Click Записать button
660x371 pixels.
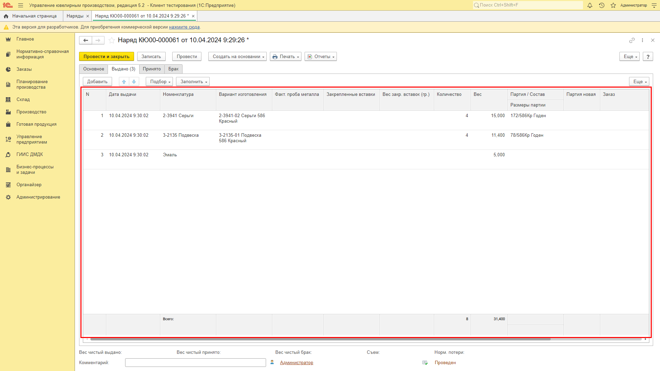pyautogui.click(x=151, y=57)
